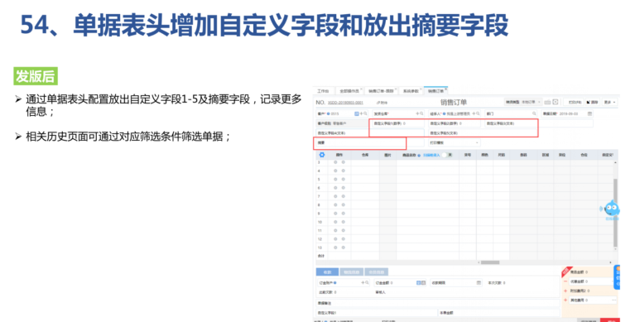This screenshot has width=621, height=322.
Task: Click the blue mascot assistant icon
Action: 611,209
